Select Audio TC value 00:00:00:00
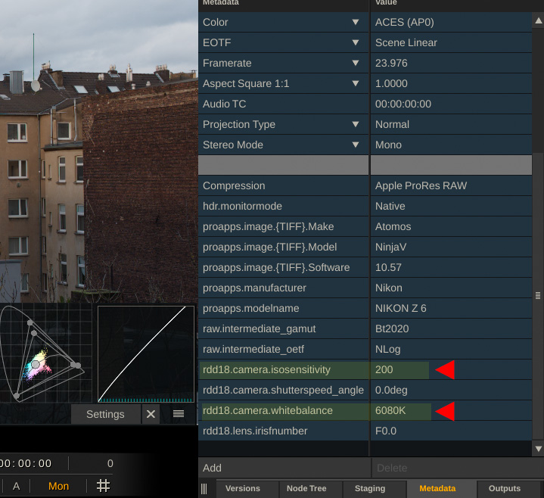Image resolution: width=544 pixels, height=498 pixels. pos(451,104)
